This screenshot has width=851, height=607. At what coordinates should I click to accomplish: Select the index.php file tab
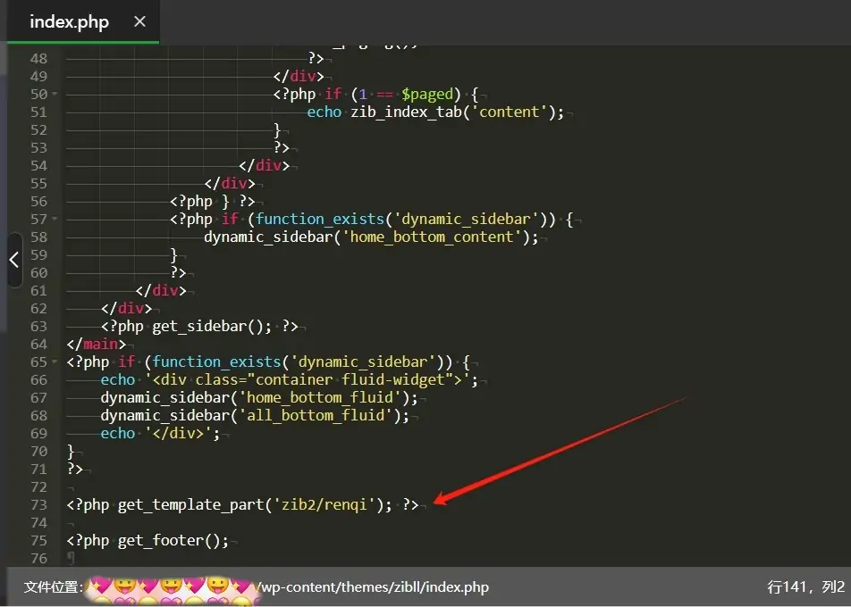click(x=69, y=21)
